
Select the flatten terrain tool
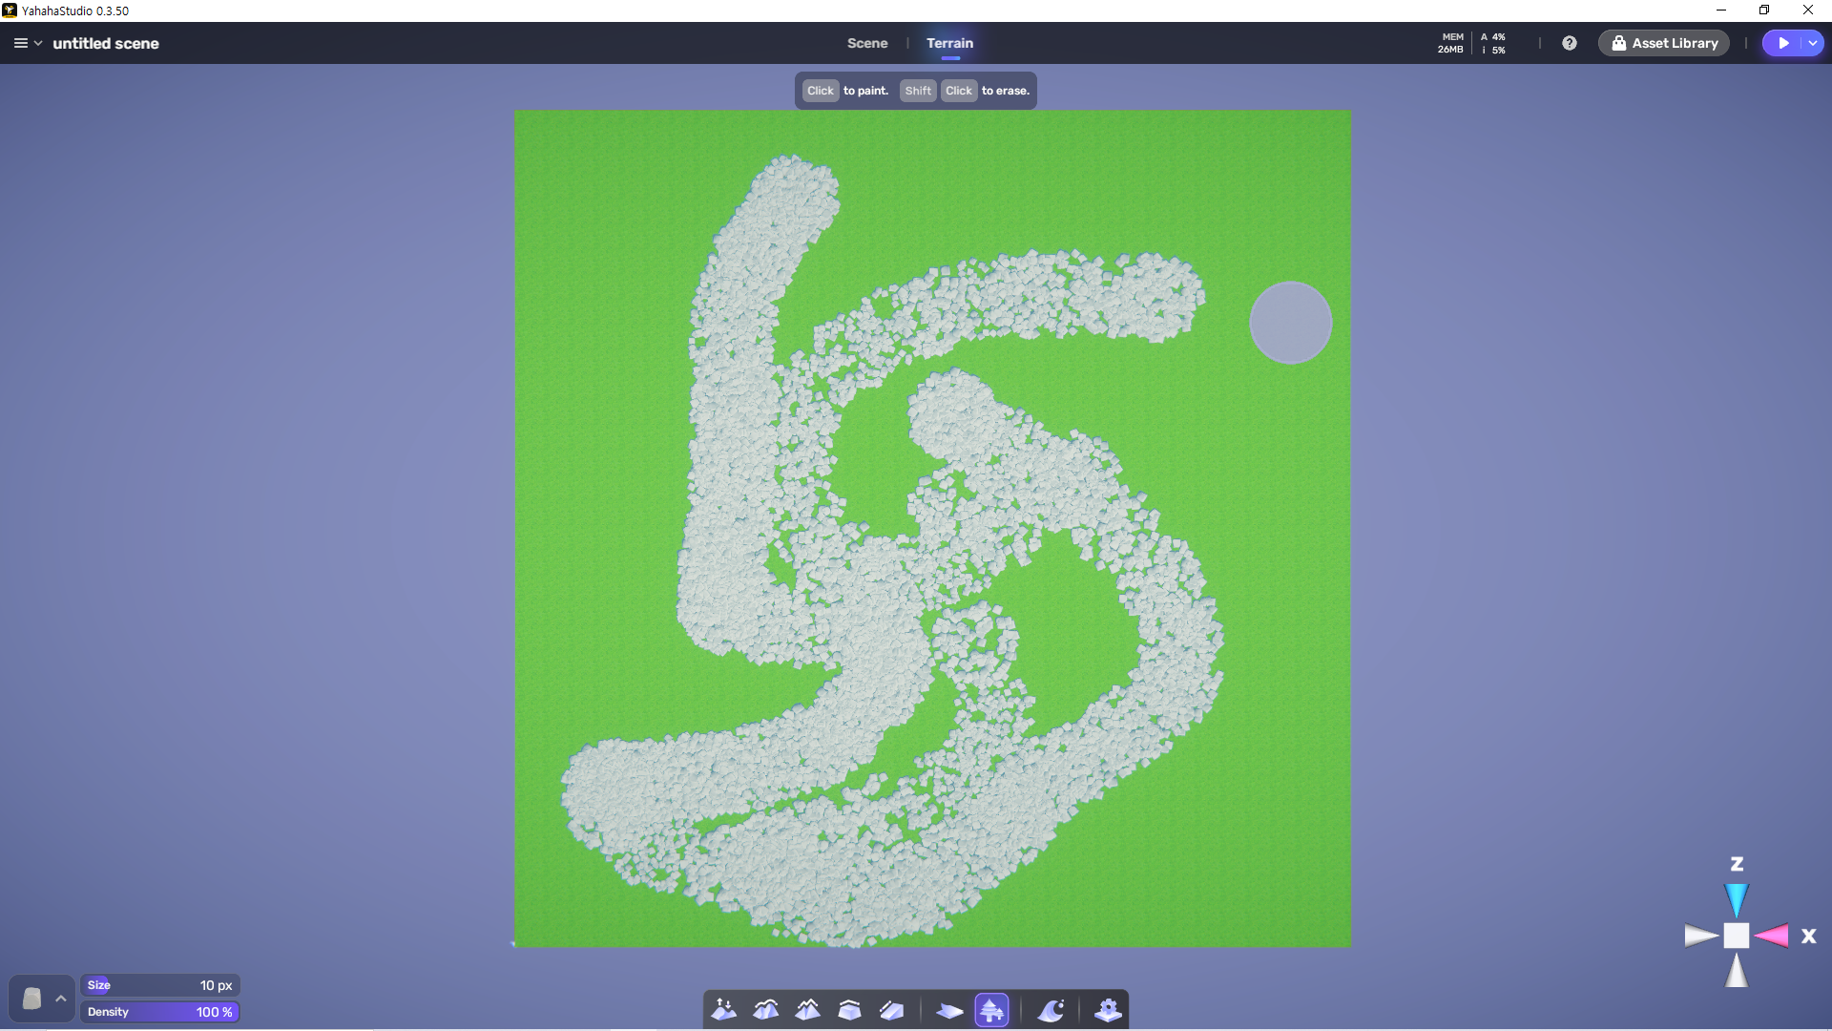coord(849,1010)
